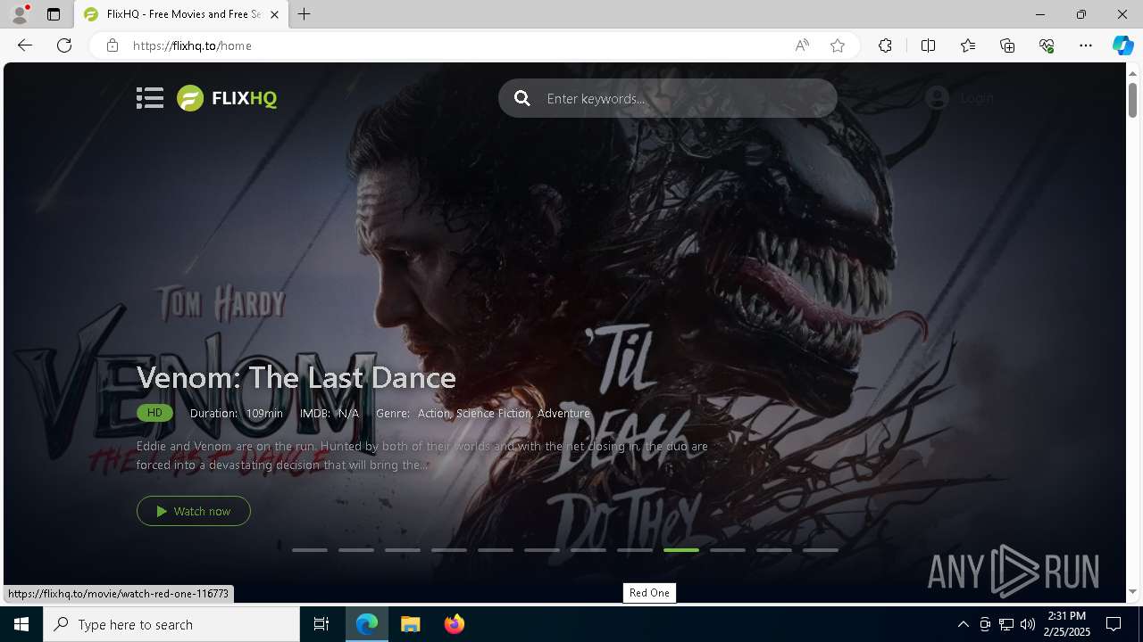1143x642 pixels.
Task: Select the first carousel slide indicator
Action: (310, 550)
